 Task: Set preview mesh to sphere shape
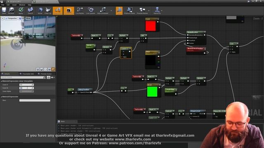(x=42, y=69)
